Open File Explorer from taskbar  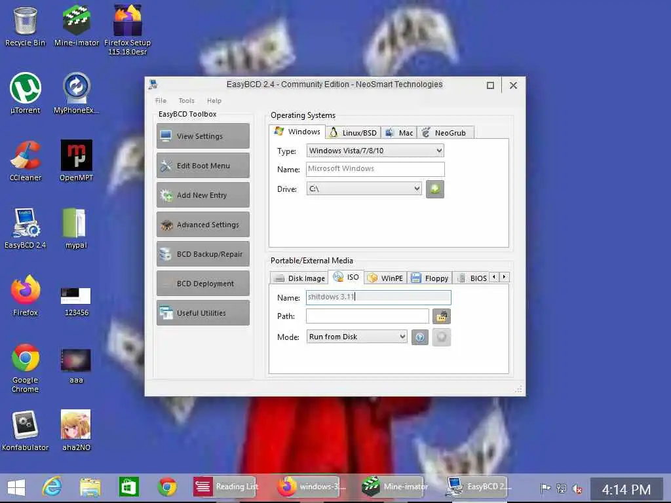click(90, 487)
